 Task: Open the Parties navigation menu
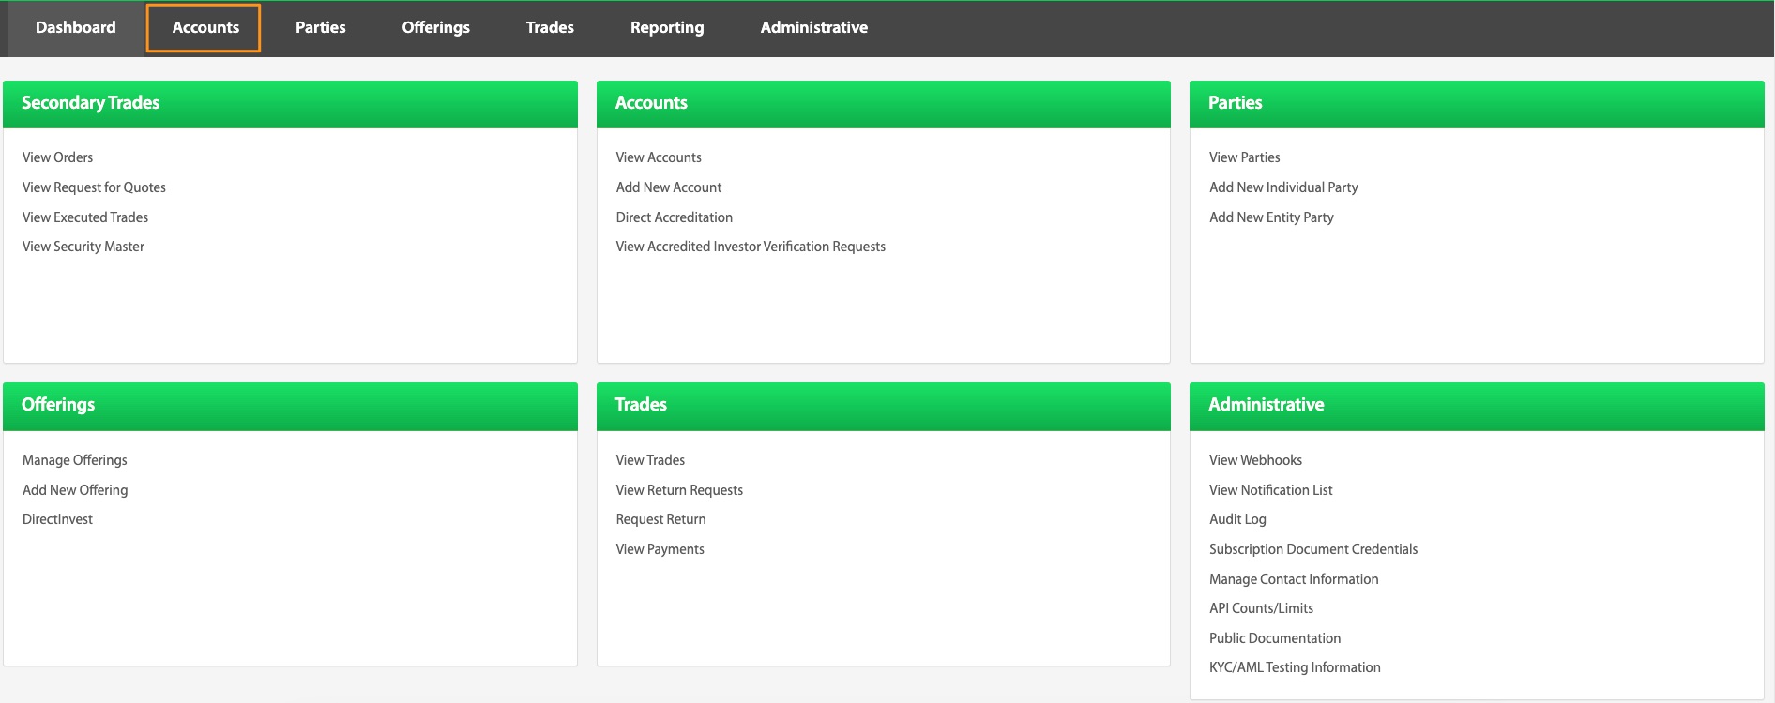tap(321, 27)
